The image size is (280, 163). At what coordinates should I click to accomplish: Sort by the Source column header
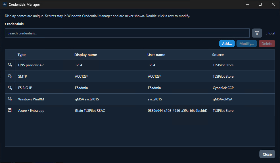(x=242, y=55)
